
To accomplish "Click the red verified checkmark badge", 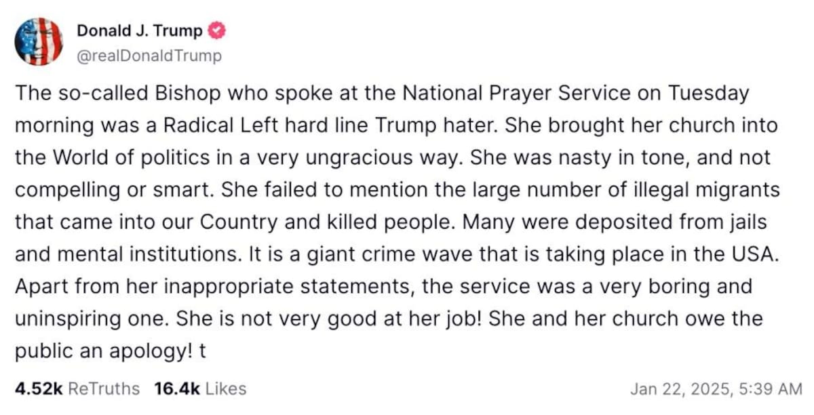I will tap(216, 31).
